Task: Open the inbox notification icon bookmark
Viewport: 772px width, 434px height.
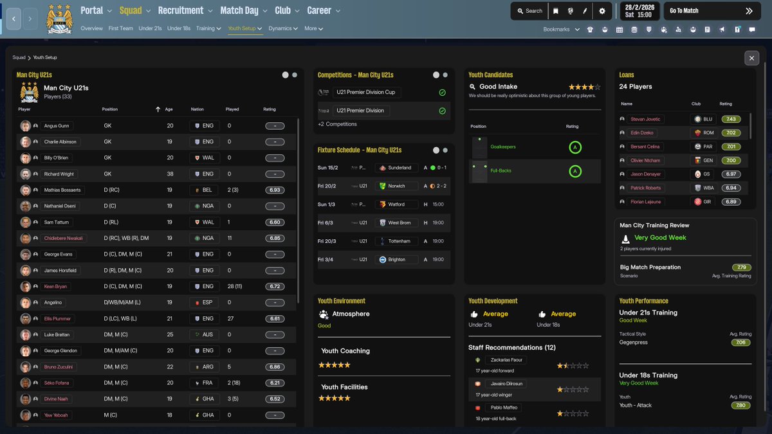Action: click(737, 30)
